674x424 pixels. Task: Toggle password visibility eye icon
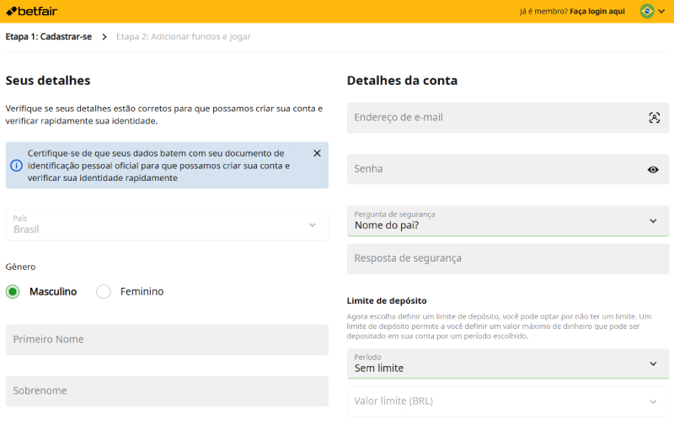tap(653, 169)
